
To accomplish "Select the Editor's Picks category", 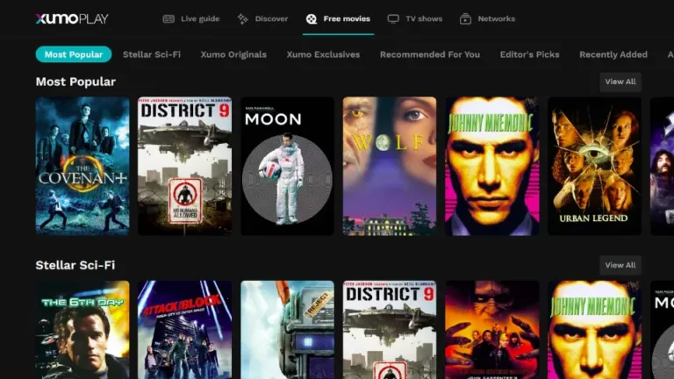I will (529, 54).
